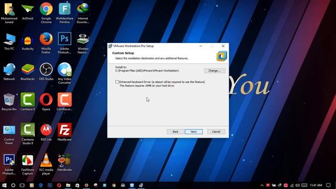Open Microsoft Edge from the taskbar
This screenshot has width=336, height=189.
[41, 185]
